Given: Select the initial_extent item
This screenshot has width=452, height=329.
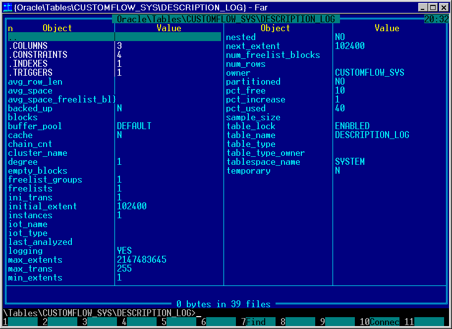Looking at the screenshot, I should (43, 206).
